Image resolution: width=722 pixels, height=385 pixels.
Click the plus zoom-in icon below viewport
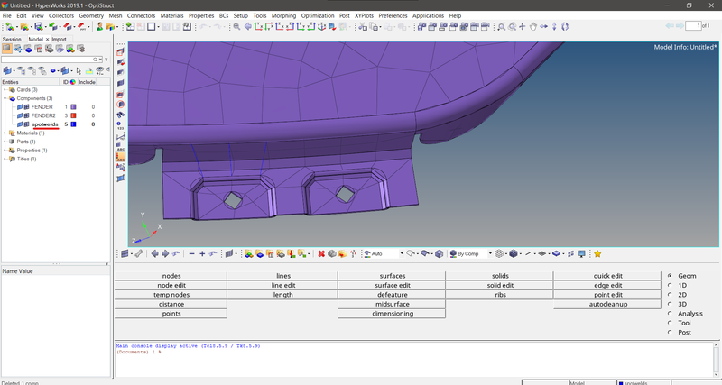202,254
